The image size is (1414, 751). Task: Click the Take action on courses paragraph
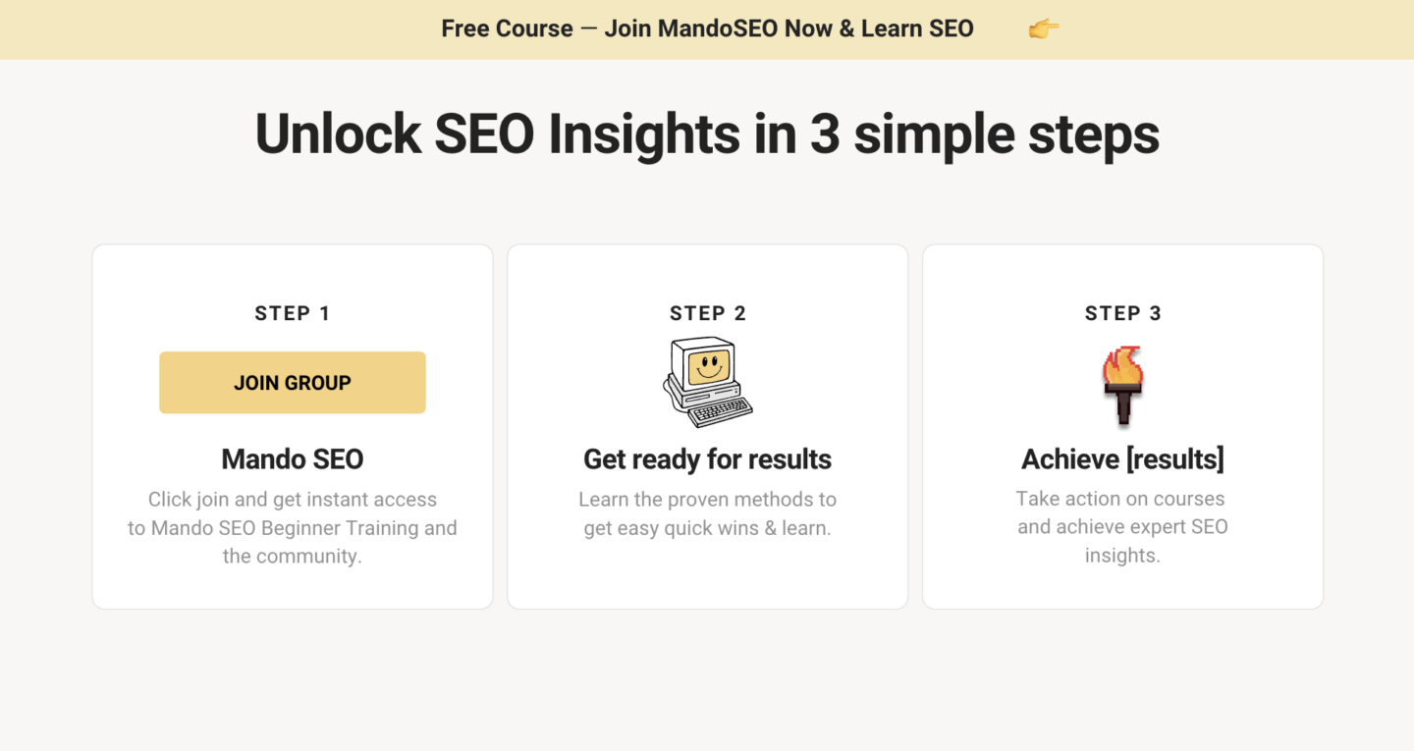1123,527
